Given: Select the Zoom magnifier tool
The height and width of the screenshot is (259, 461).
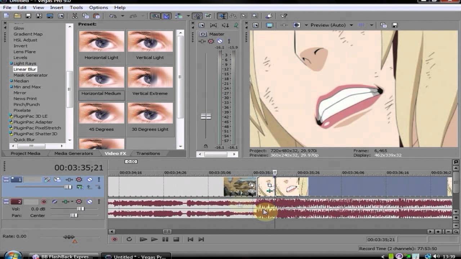Looking at the screenshot, I should pos(255,16).
